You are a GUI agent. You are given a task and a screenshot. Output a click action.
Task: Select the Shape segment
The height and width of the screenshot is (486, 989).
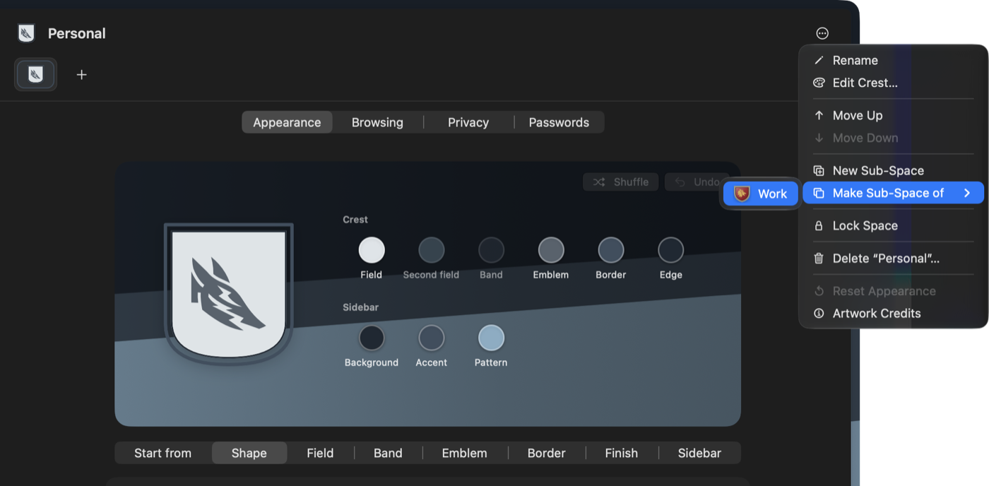pyautogui.click(x=249, y=453)
